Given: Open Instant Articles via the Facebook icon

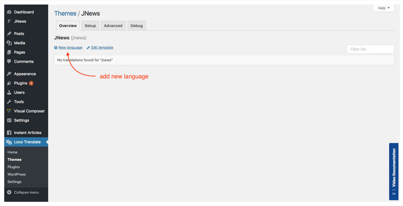Looking at the screenshot, I should coord(9,132).
